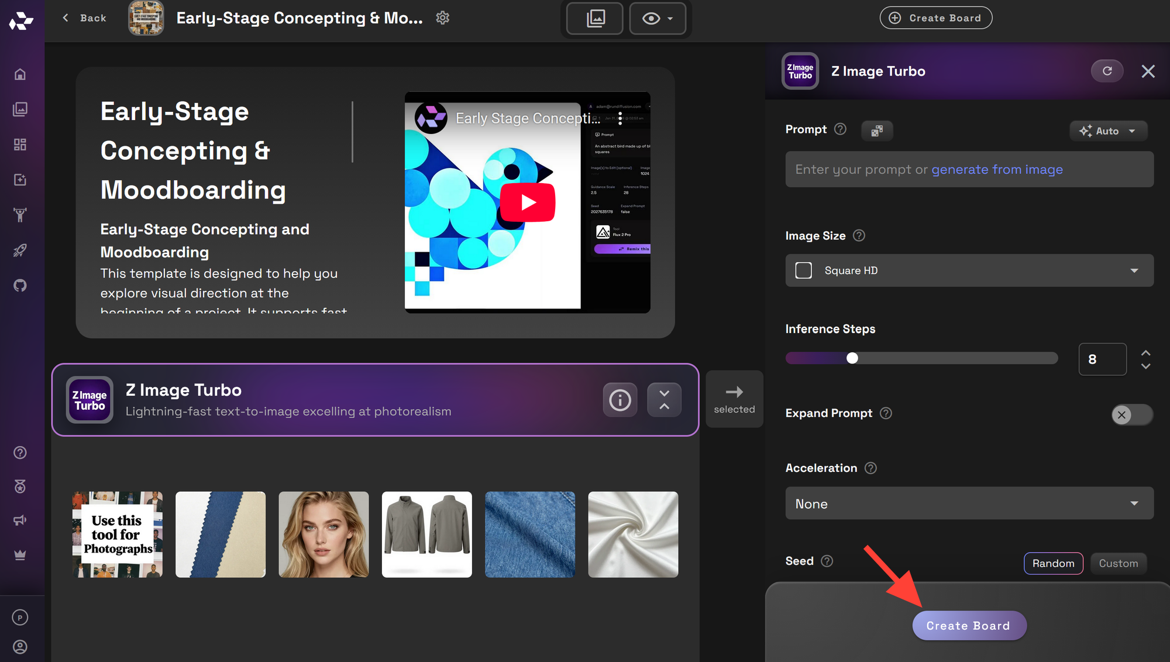The height and width of the screenshot is (662, 1170).
Task: Toggle the Expand Prompt switch
Action: [x=1131, y=414]
